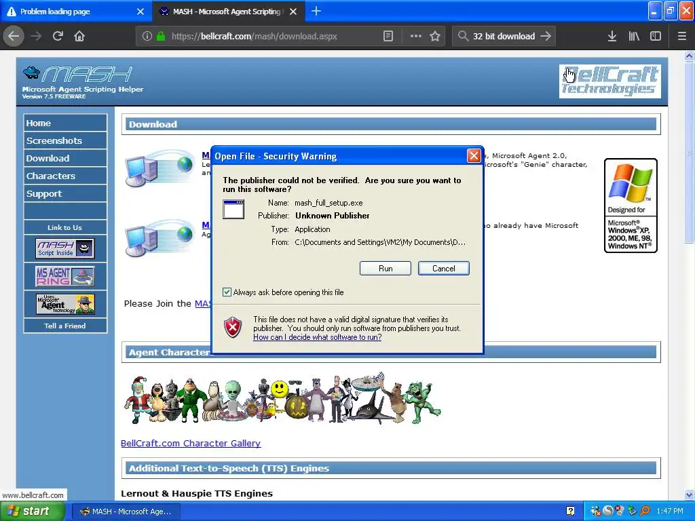The height and width of the screenshot is (521, 695).
Task: Click the scrollbar down arrow
Action: coord(689,495)
